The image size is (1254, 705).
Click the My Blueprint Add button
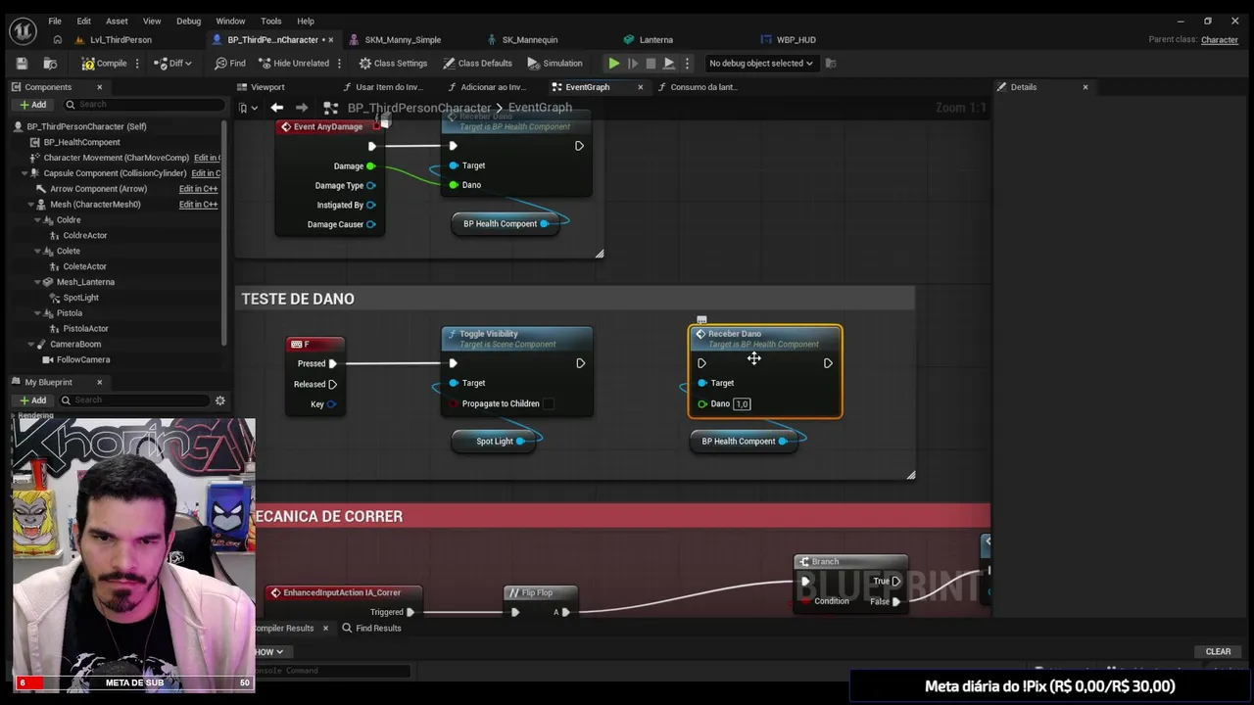32,400
